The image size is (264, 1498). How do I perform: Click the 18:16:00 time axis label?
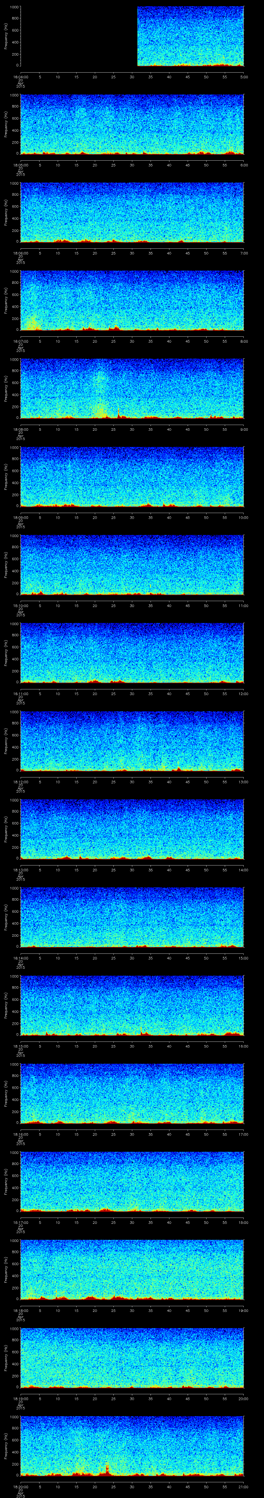(20, 1134)
